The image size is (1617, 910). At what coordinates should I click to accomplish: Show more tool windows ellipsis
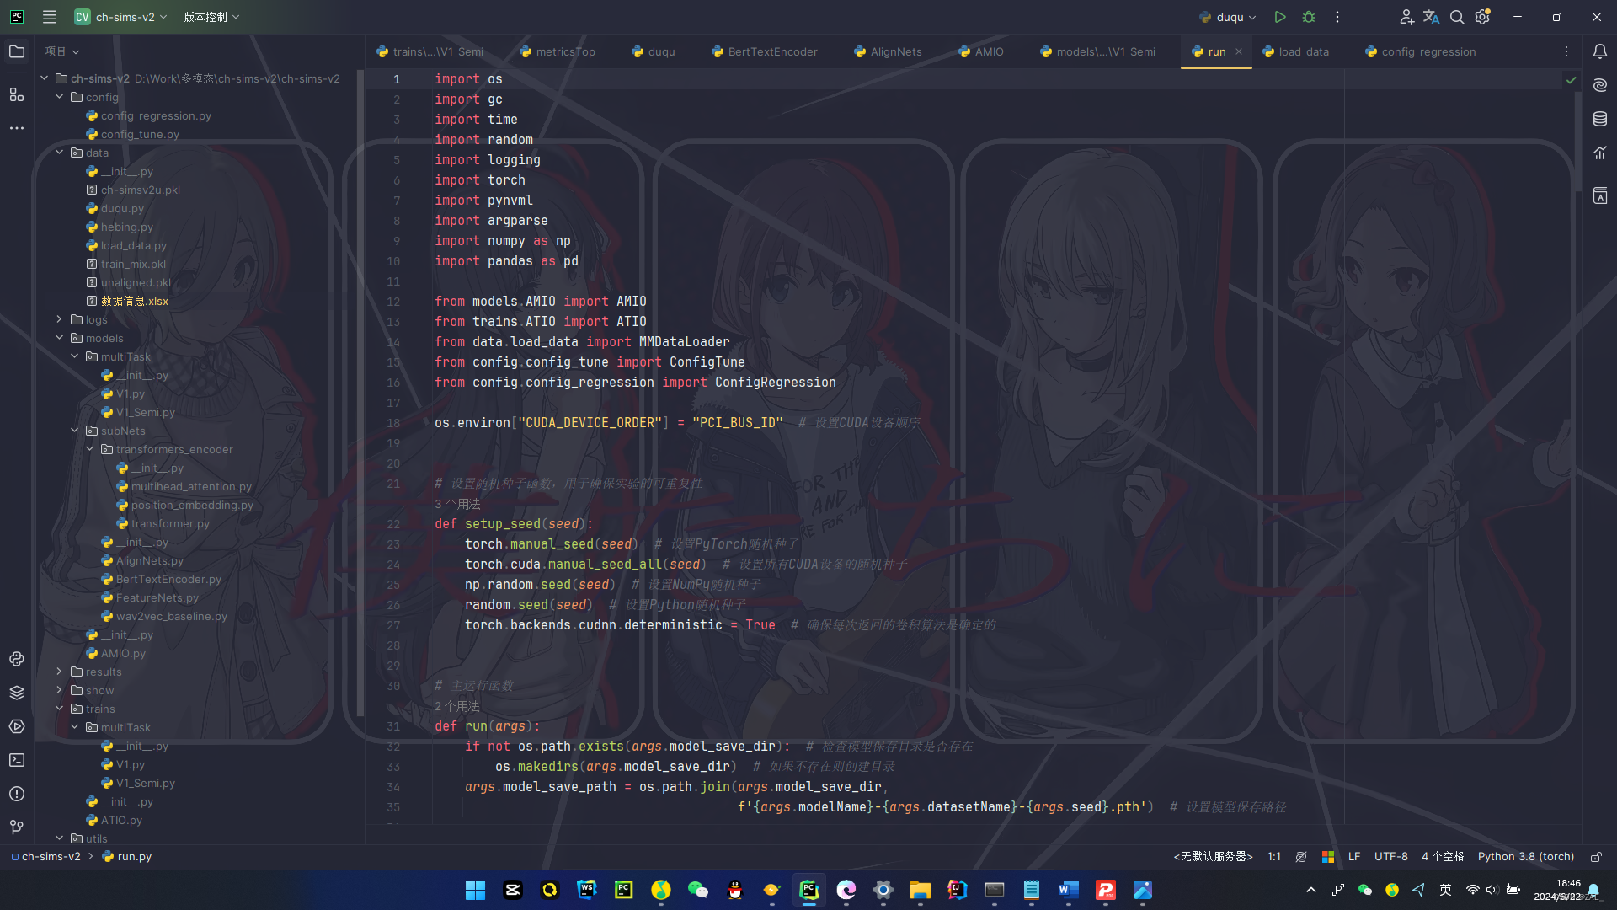point(17,128)
